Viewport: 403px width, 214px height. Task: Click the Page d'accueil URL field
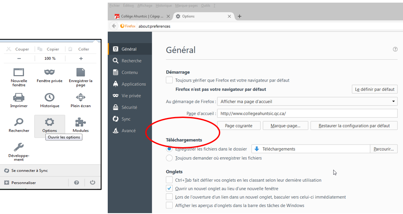coord(307,114)
